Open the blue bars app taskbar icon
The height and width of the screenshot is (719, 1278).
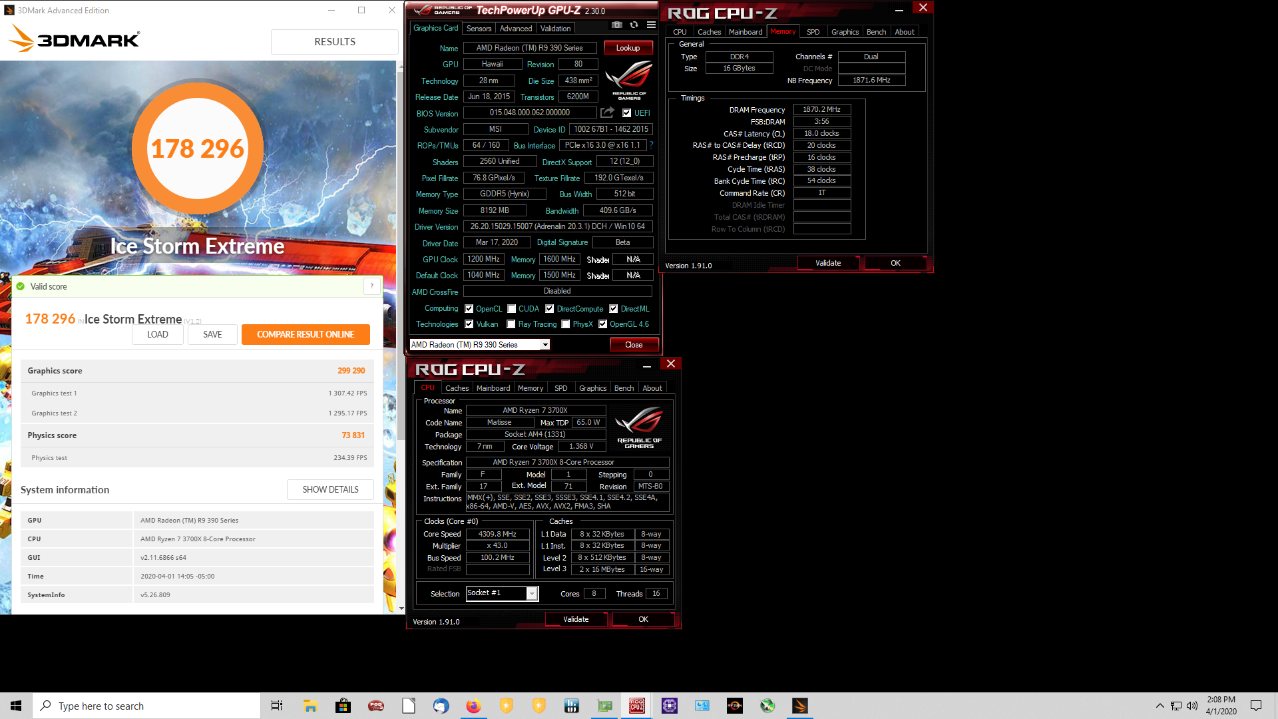coord(572,706)
